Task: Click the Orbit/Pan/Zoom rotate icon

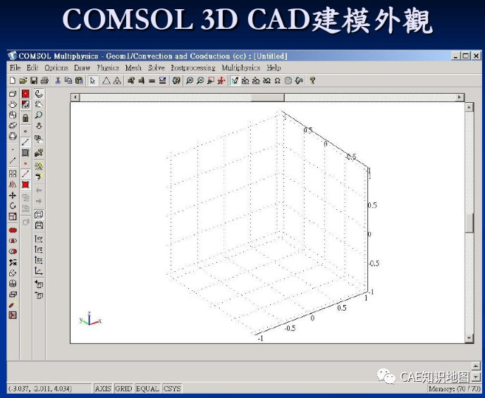Action: [x=39, y=94]
